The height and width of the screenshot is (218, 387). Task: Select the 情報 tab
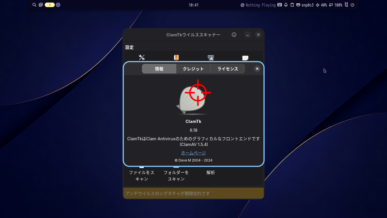click(159, 69)
